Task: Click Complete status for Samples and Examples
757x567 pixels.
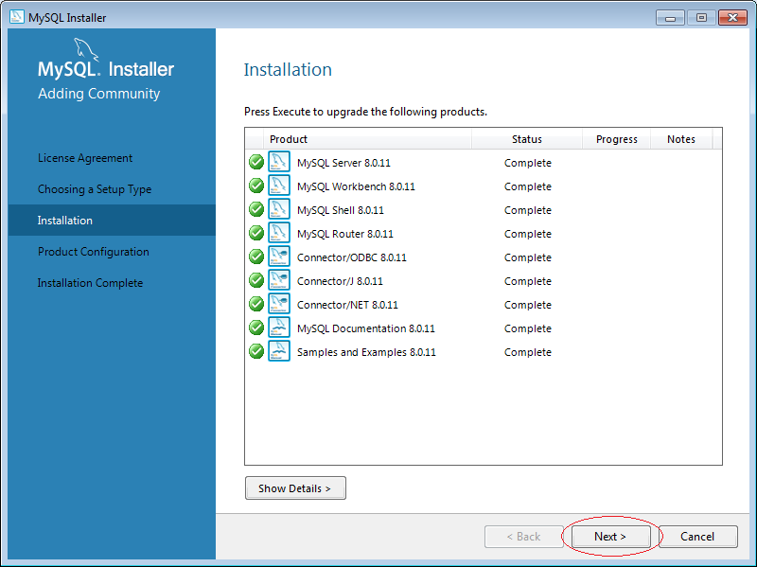Action: click(x=528, y=352)
